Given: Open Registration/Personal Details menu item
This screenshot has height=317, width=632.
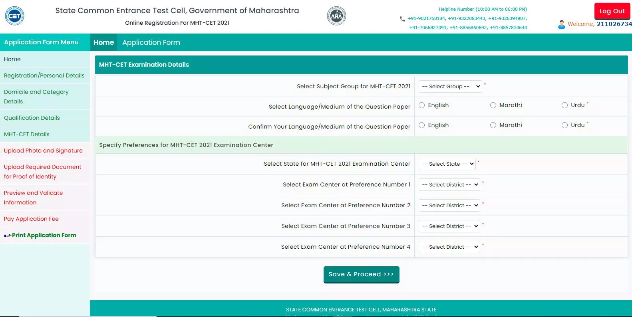Looking at the screenshot, I should tap(45, 75).
